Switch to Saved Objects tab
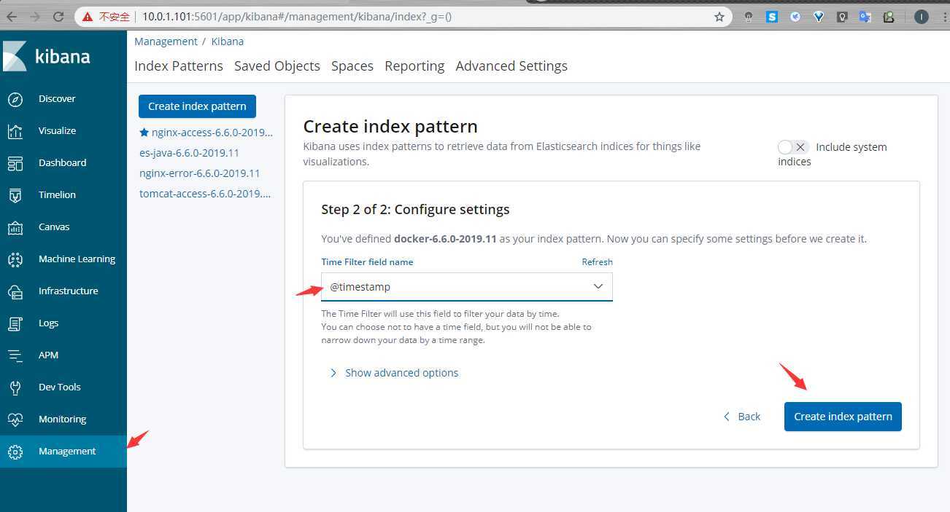 [277, 66]
